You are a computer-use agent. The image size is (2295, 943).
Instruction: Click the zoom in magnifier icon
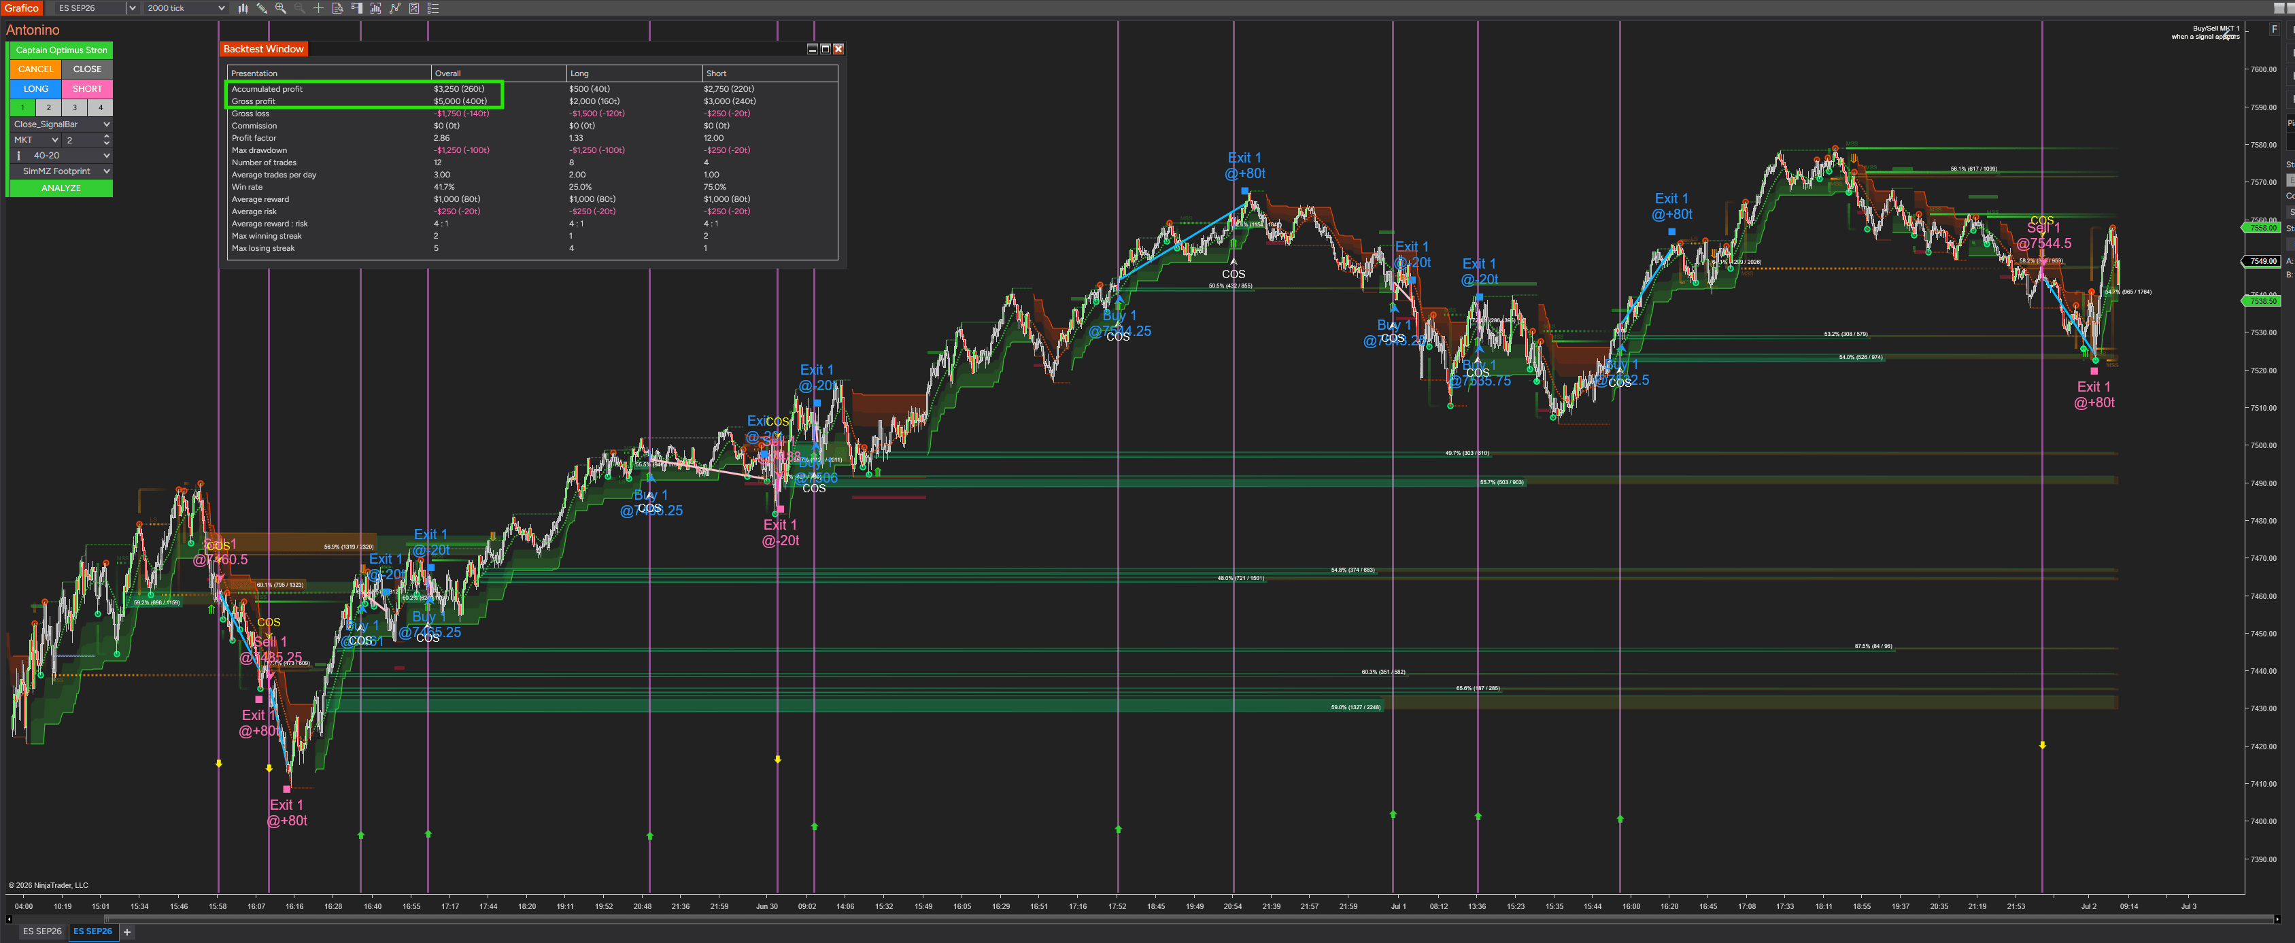pyautogui.click(x=281, y=8)
